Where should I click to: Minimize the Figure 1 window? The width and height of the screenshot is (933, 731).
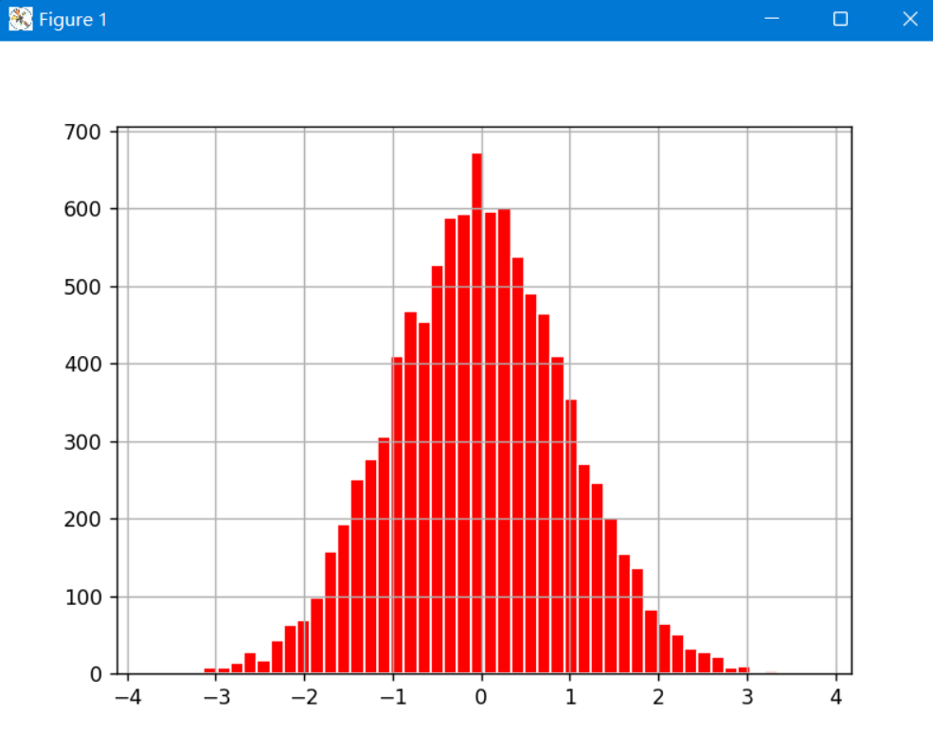coord(772,19)
